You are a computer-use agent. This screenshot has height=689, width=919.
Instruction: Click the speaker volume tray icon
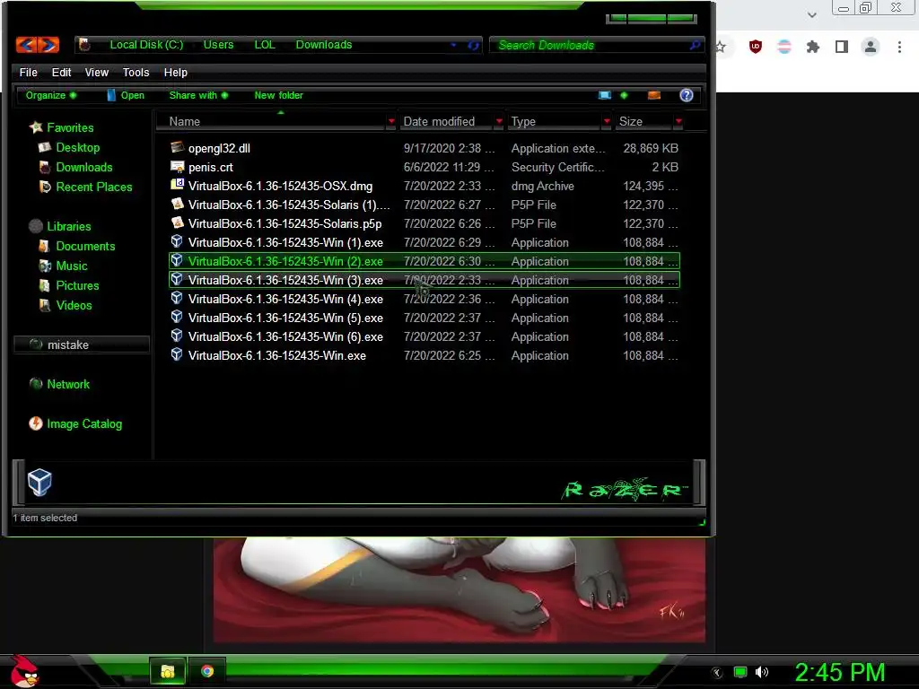761,672
